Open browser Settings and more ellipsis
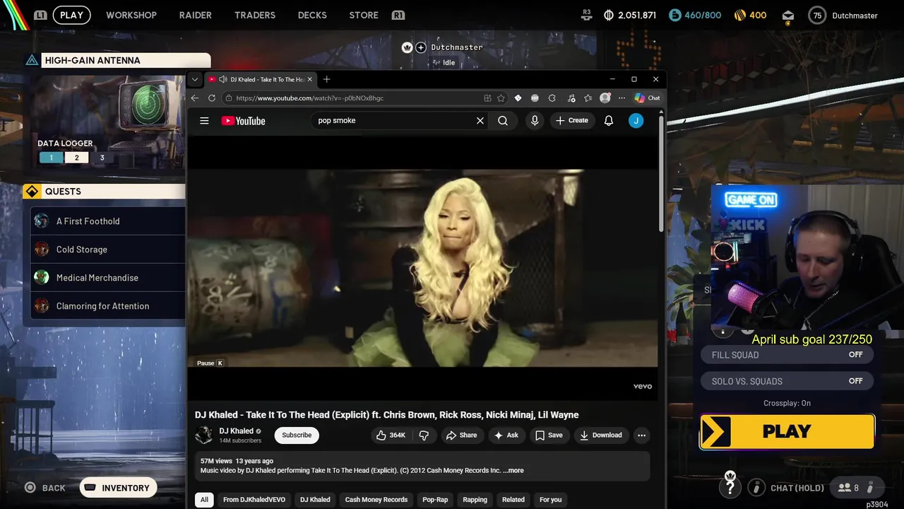904x509 pixels. point(621,98)
